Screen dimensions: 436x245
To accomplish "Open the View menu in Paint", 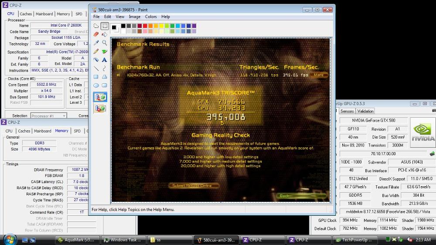I will coord(120,17).
